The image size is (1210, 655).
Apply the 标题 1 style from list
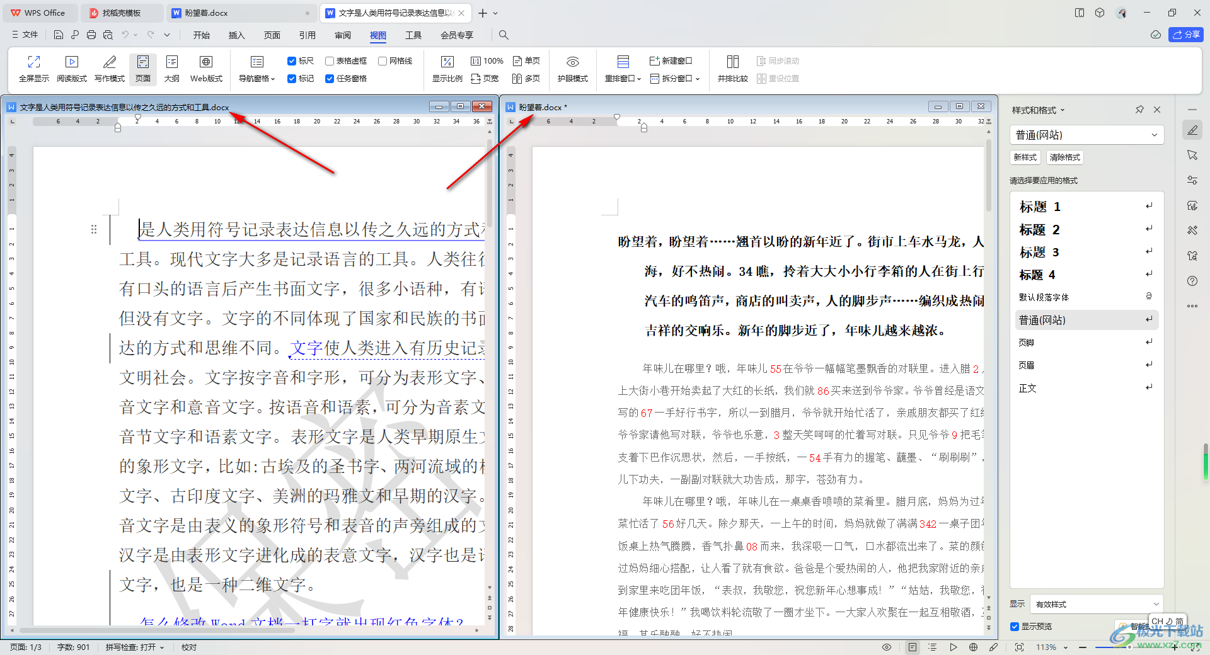point(1040,207)
